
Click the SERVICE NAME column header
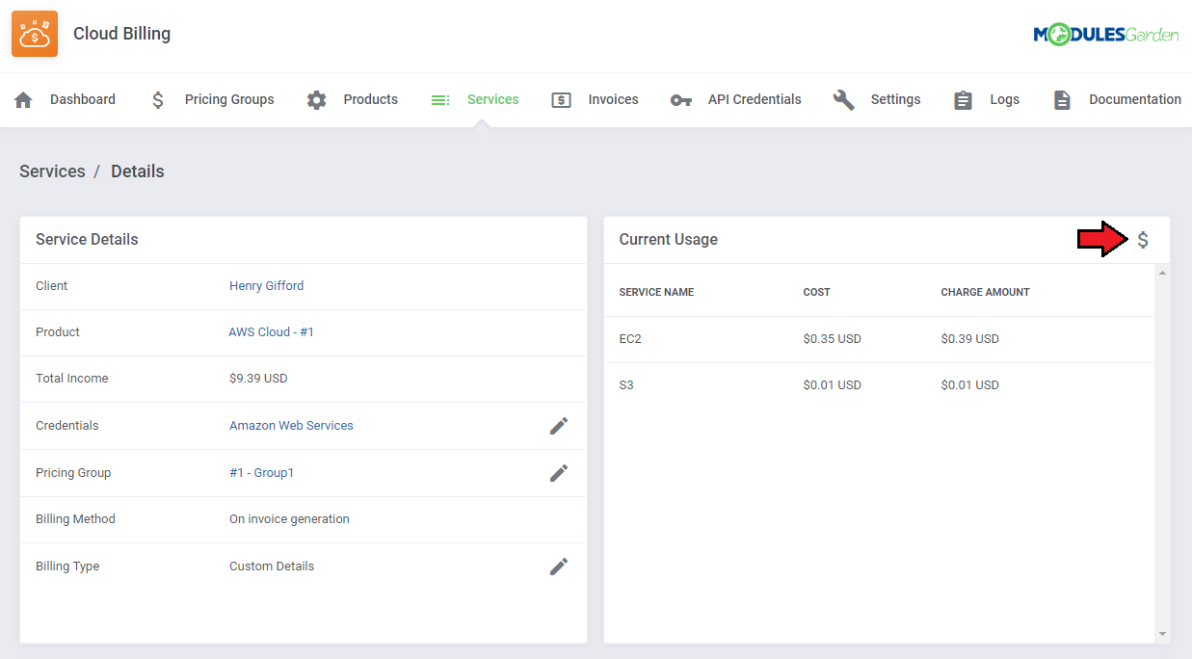tap(656, 292)
